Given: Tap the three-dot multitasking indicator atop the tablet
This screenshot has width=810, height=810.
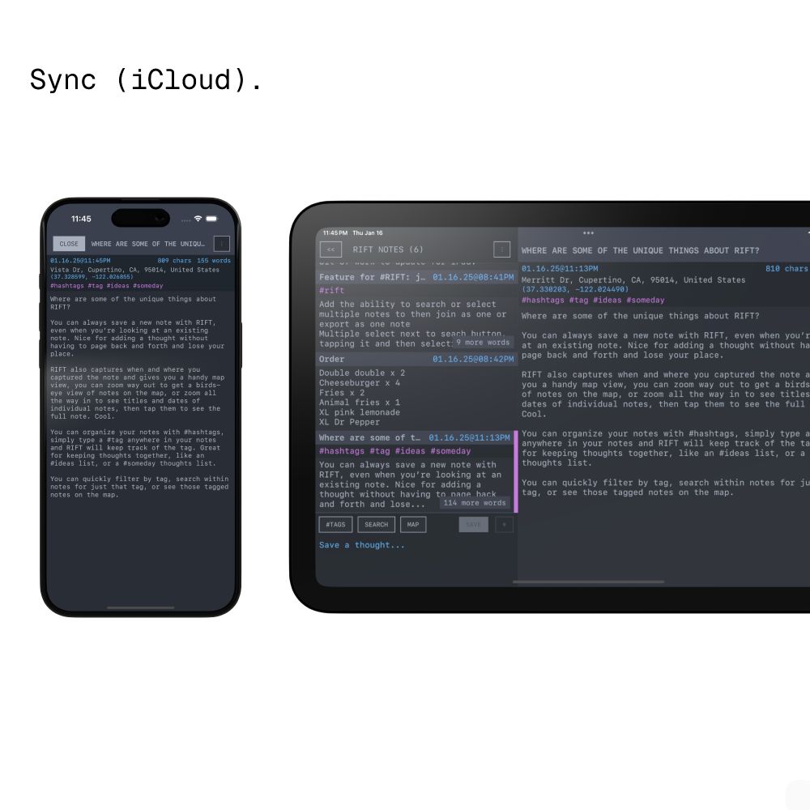Looking at the screenshot, I should pos(588,233).
